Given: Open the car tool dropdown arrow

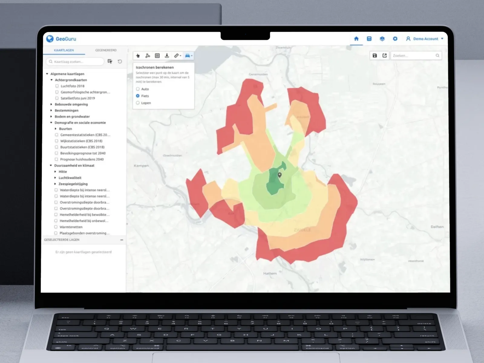Looking at the screenshot, I should click(191, 56).
